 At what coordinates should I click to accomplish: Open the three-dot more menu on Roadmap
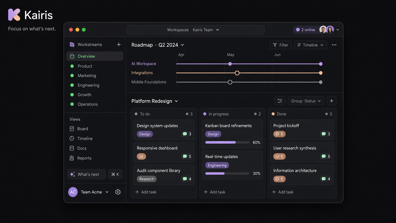click(334, 45)
